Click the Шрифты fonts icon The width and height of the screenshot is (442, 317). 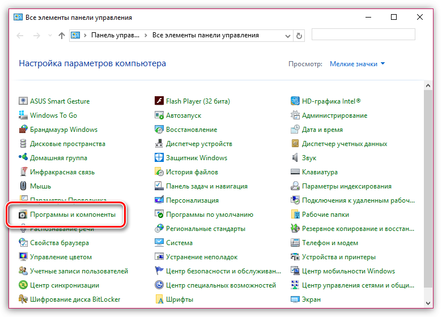coord(159,299)
